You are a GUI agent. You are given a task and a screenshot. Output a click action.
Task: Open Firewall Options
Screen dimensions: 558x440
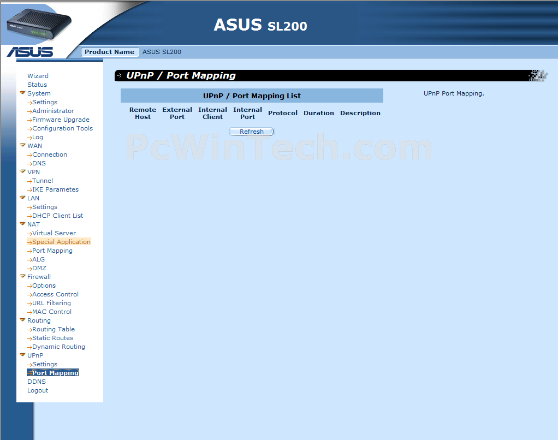[x=44, y=286]
